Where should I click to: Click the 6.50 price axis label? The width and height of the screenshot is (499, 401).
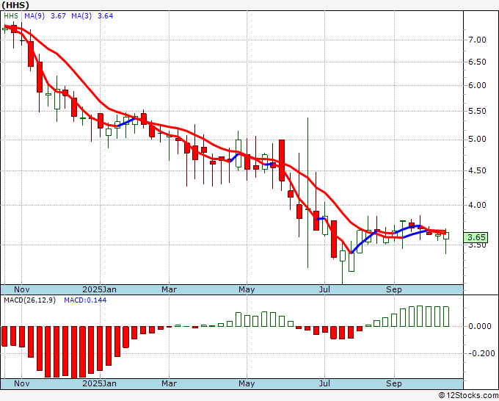(x=477, y=62)
